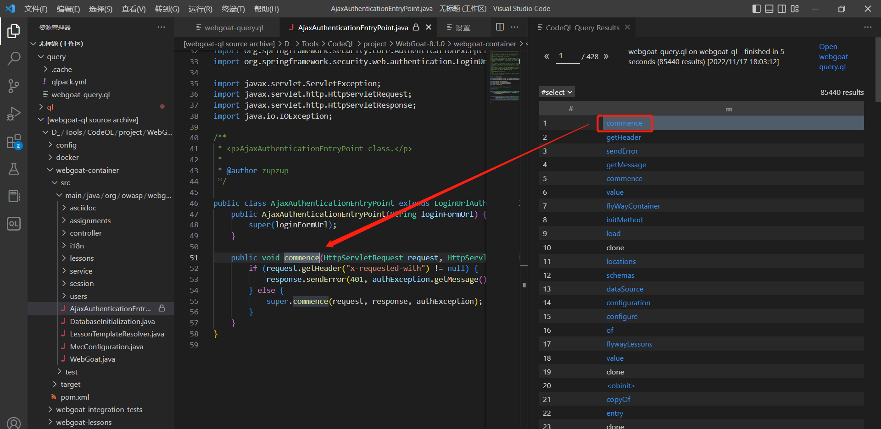The image size is (881, 429).
Task: Open pom.xml in the explorer
Action: click(x=75, y=397)
